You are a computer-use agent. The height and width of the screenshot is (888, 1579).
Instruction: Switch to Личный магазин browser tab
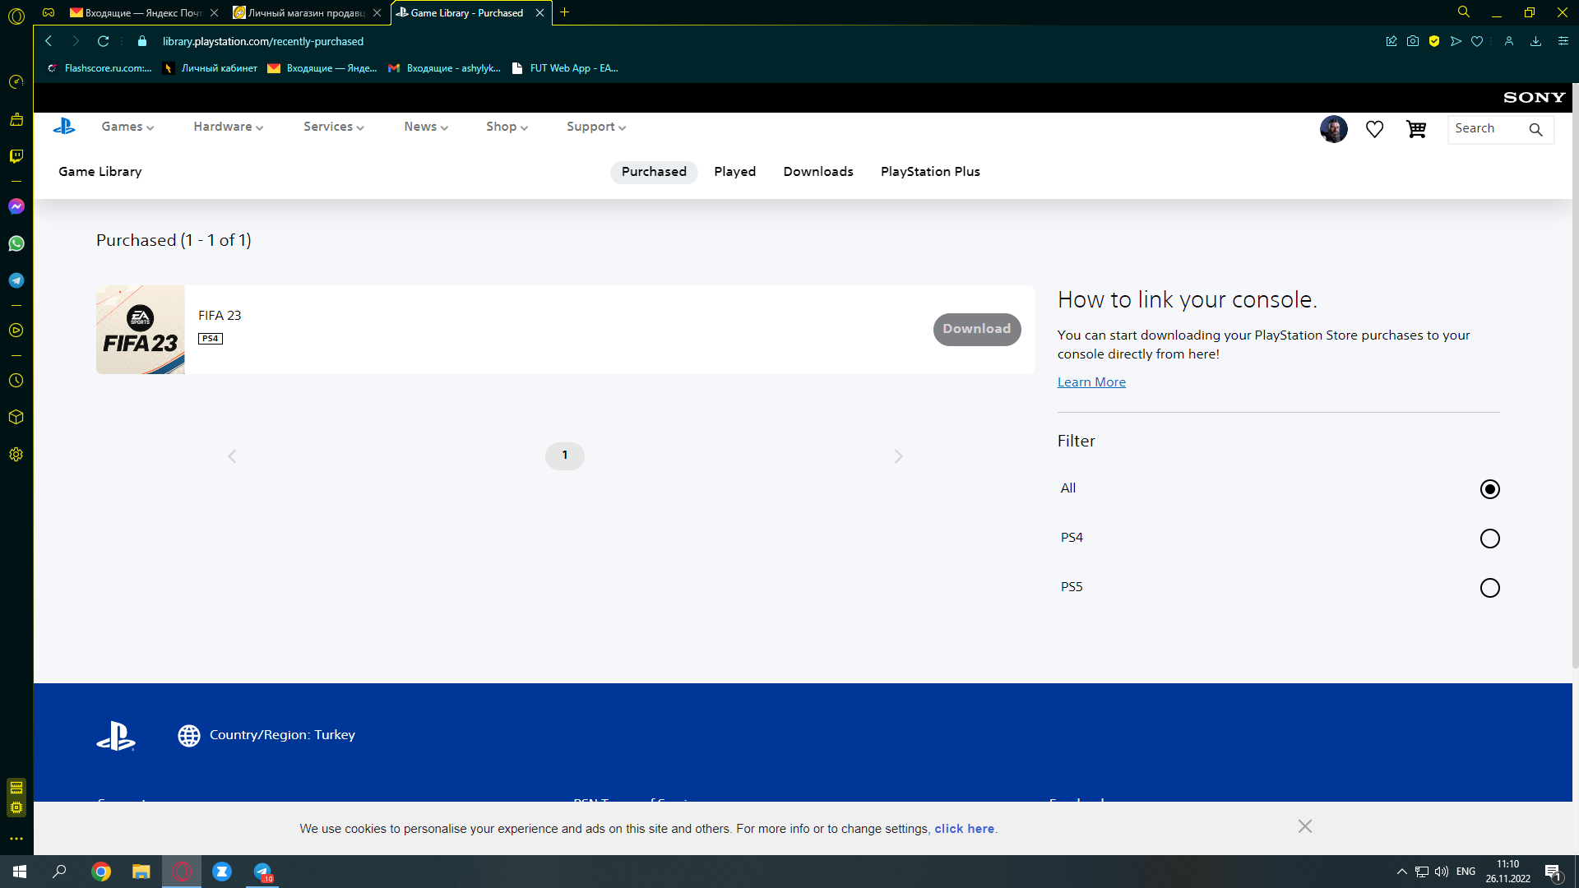pos(306,12)
